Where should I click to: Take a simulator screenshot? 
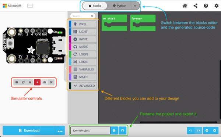click(45, 82)
